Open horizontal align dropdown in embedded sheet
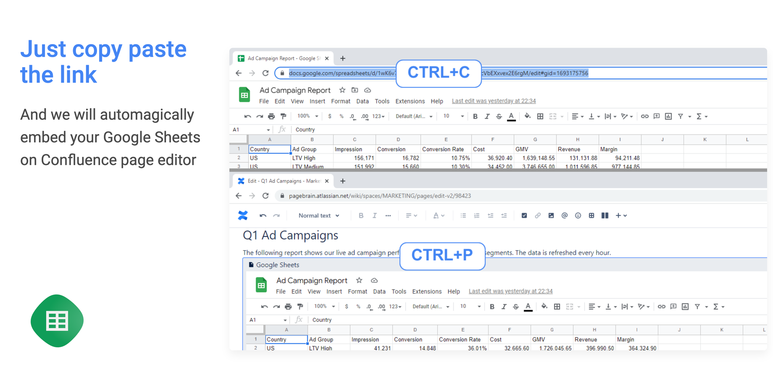The height and width of the screenshot is (378, 773). pyautogui.click(x=594, y=307)
